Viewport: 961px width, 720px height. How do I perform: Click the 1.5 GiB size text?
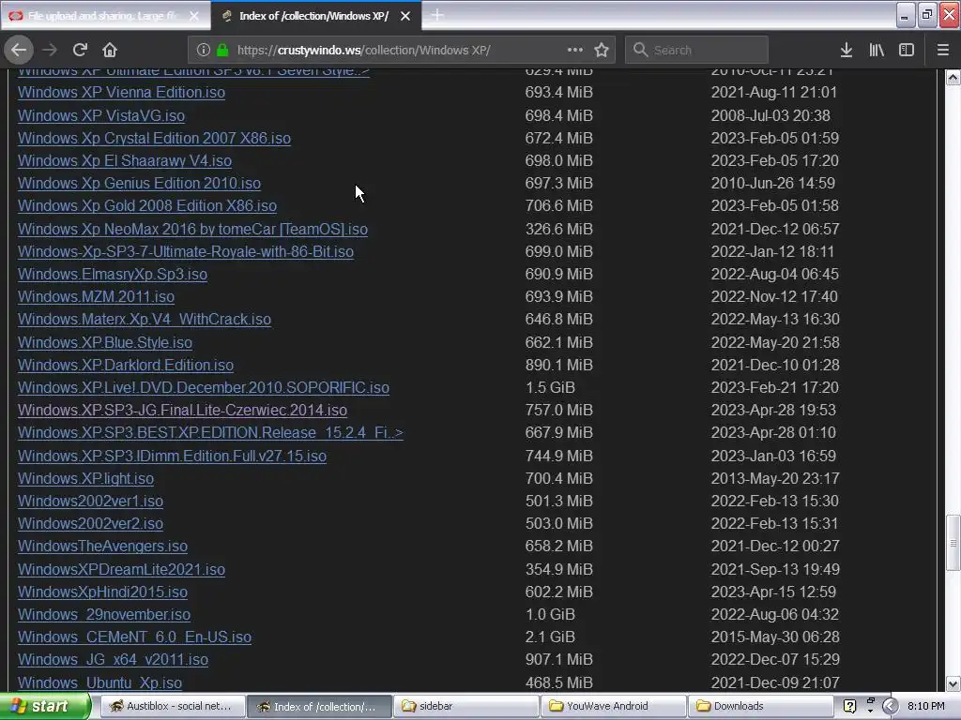click(x=550, y=388)
